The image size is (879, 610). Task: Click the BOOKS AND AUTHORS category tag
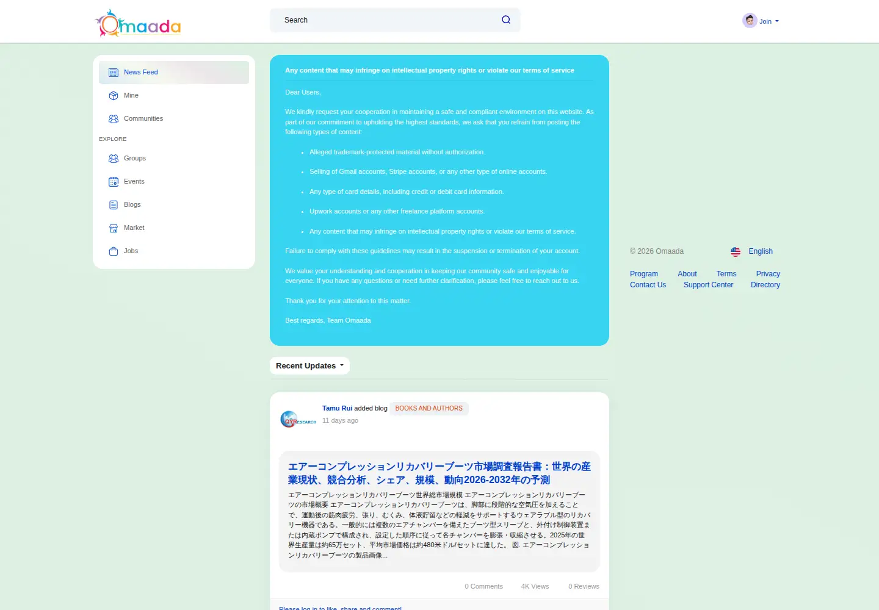[x=429, y=409]
